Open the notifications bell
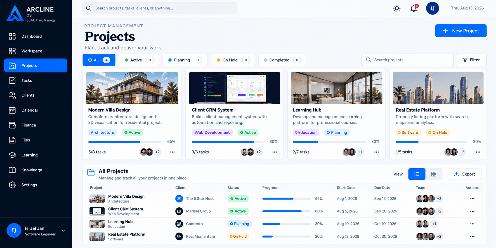The image size is (496, 248). [x=414, y=8]
